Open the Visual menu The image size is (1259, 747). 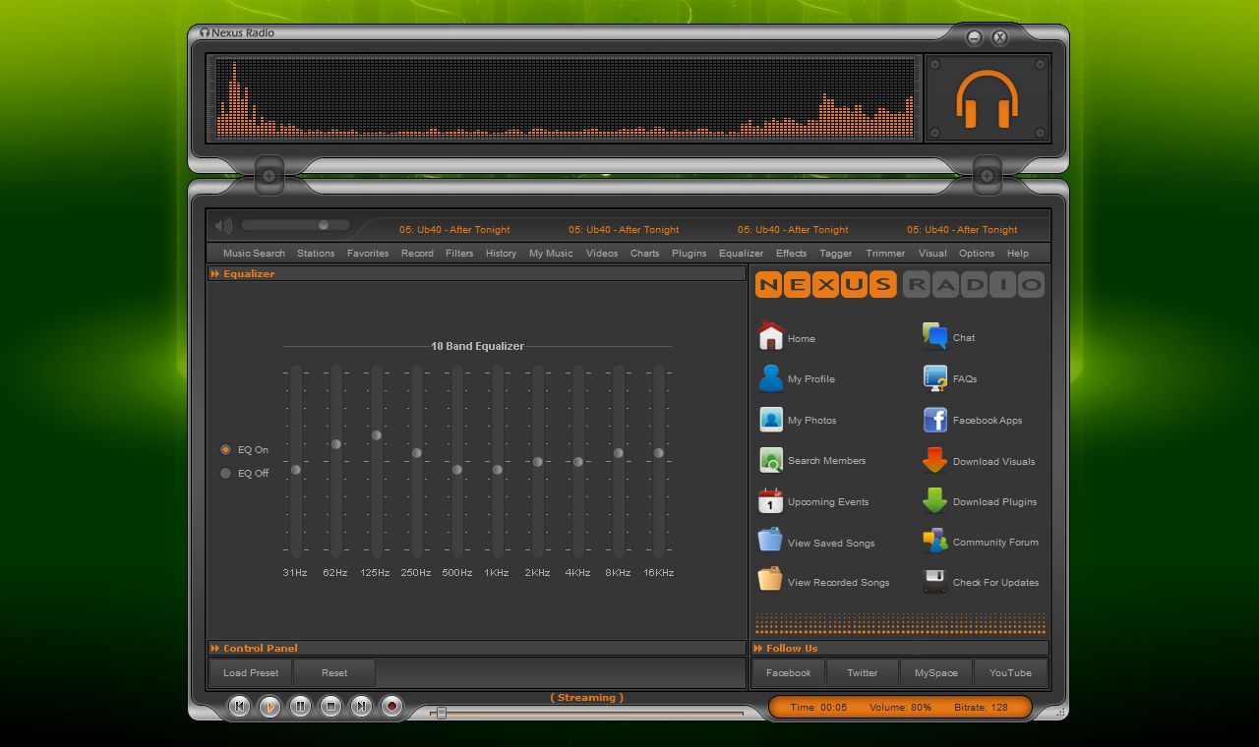tap(932, 254)
